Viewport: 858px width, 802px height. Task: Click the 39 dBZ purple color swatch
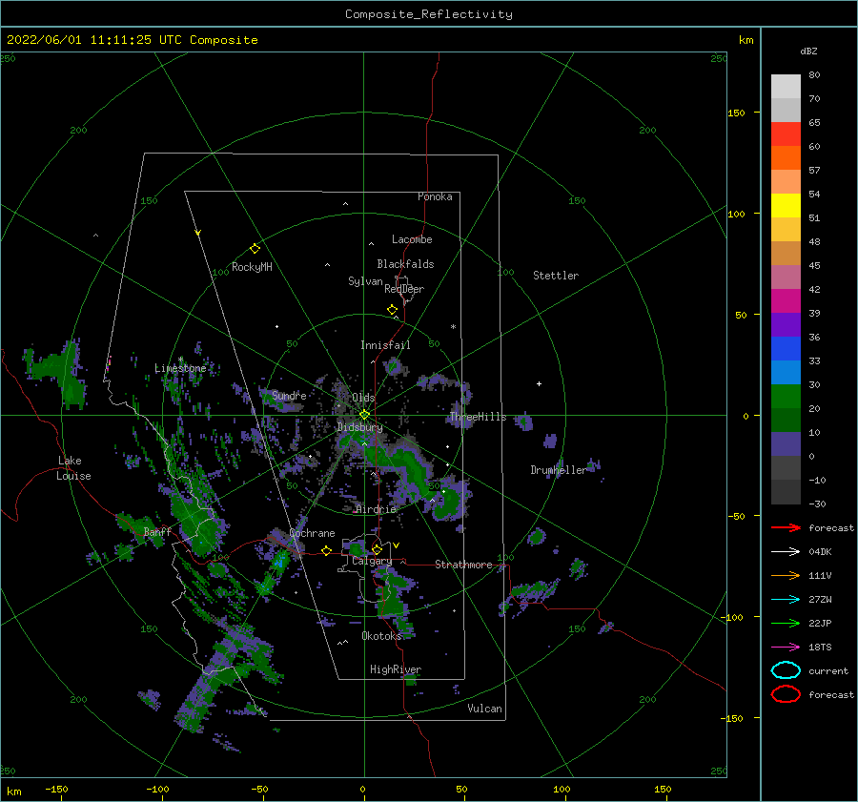coord(786,324)
